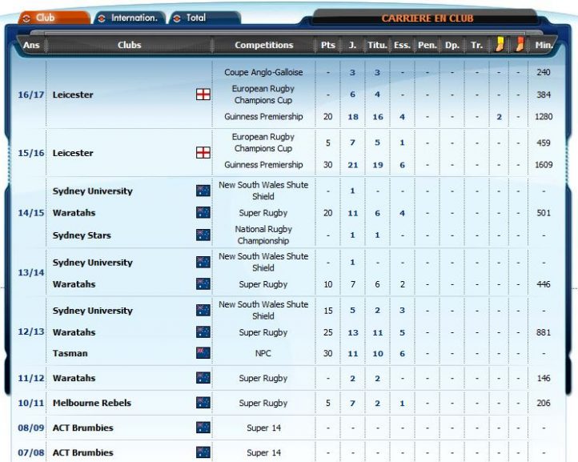The height and width of the screenshot is (462, 578).
Task: Click Tasman club name
Action: tap(70, 353)
